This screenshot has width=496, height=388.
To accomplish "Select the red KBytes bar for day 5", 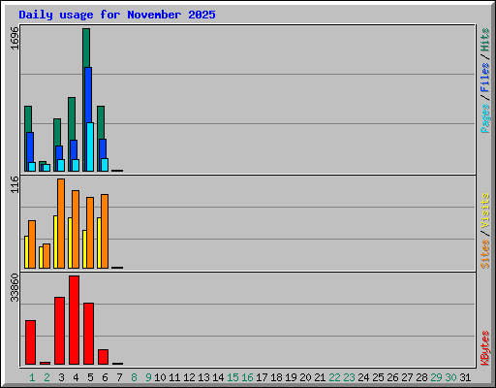I will (88, 334).
